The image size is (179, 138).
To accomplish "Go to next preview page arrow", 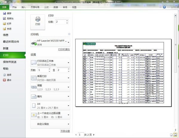I will pyautogui.click(x=94, y=135).
